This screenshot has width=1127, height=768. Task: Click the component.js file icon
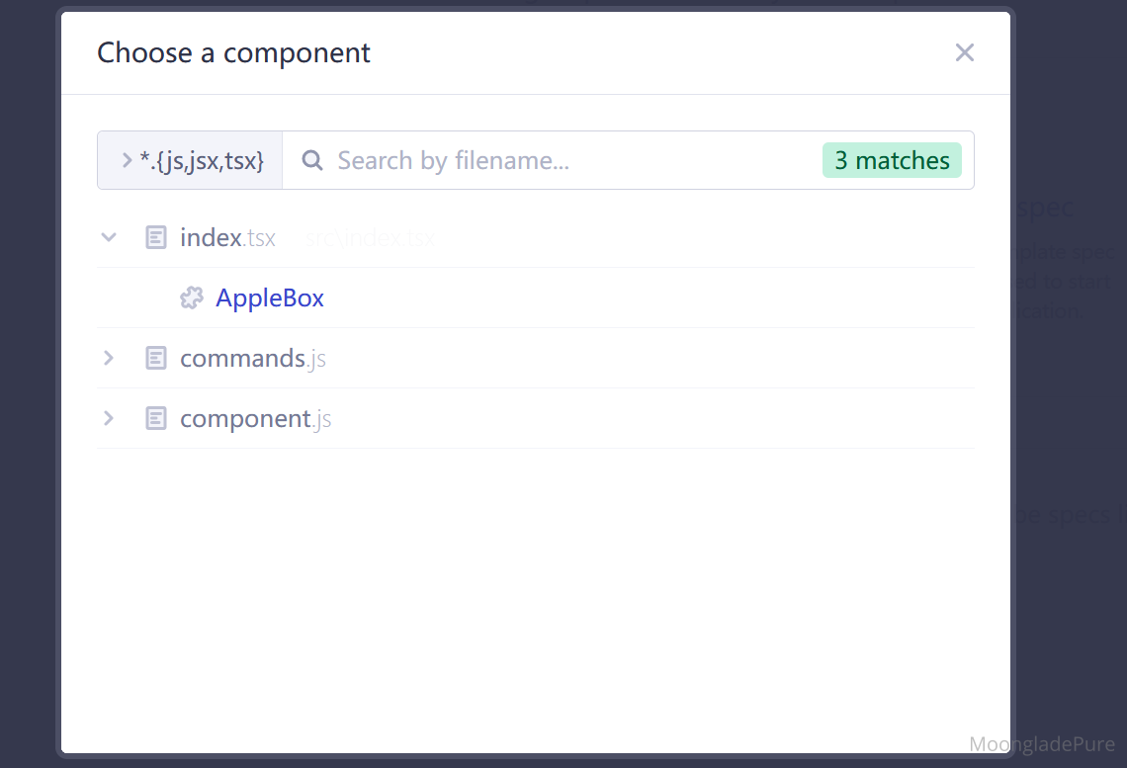[156, 418]
